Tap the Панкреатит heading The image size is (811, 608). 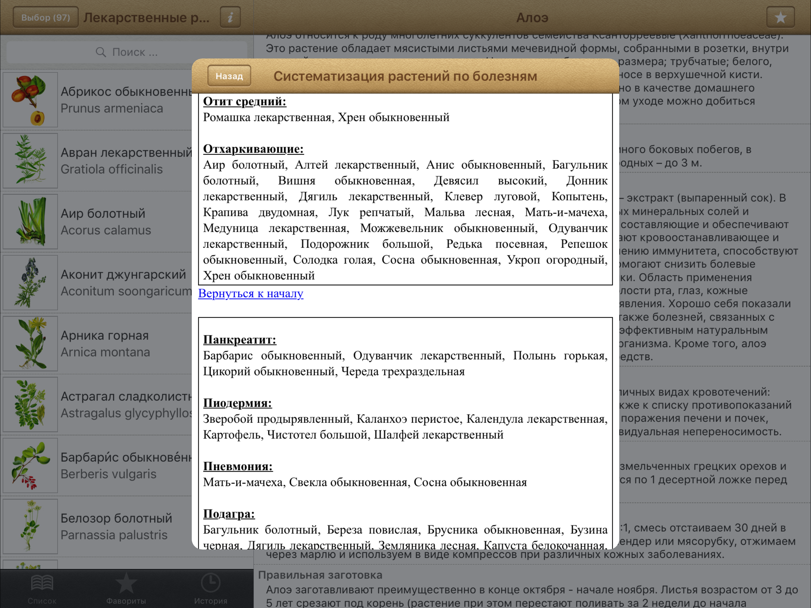pos(240,340)
